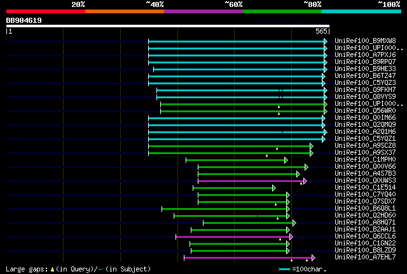Click the cyan ~100% legend segment
This screenshot has width=407, height=274.
pos(362,11)
